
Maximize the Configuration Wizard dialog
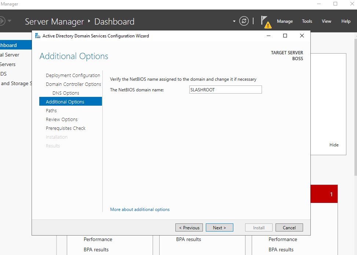click(x=285, y=36)
